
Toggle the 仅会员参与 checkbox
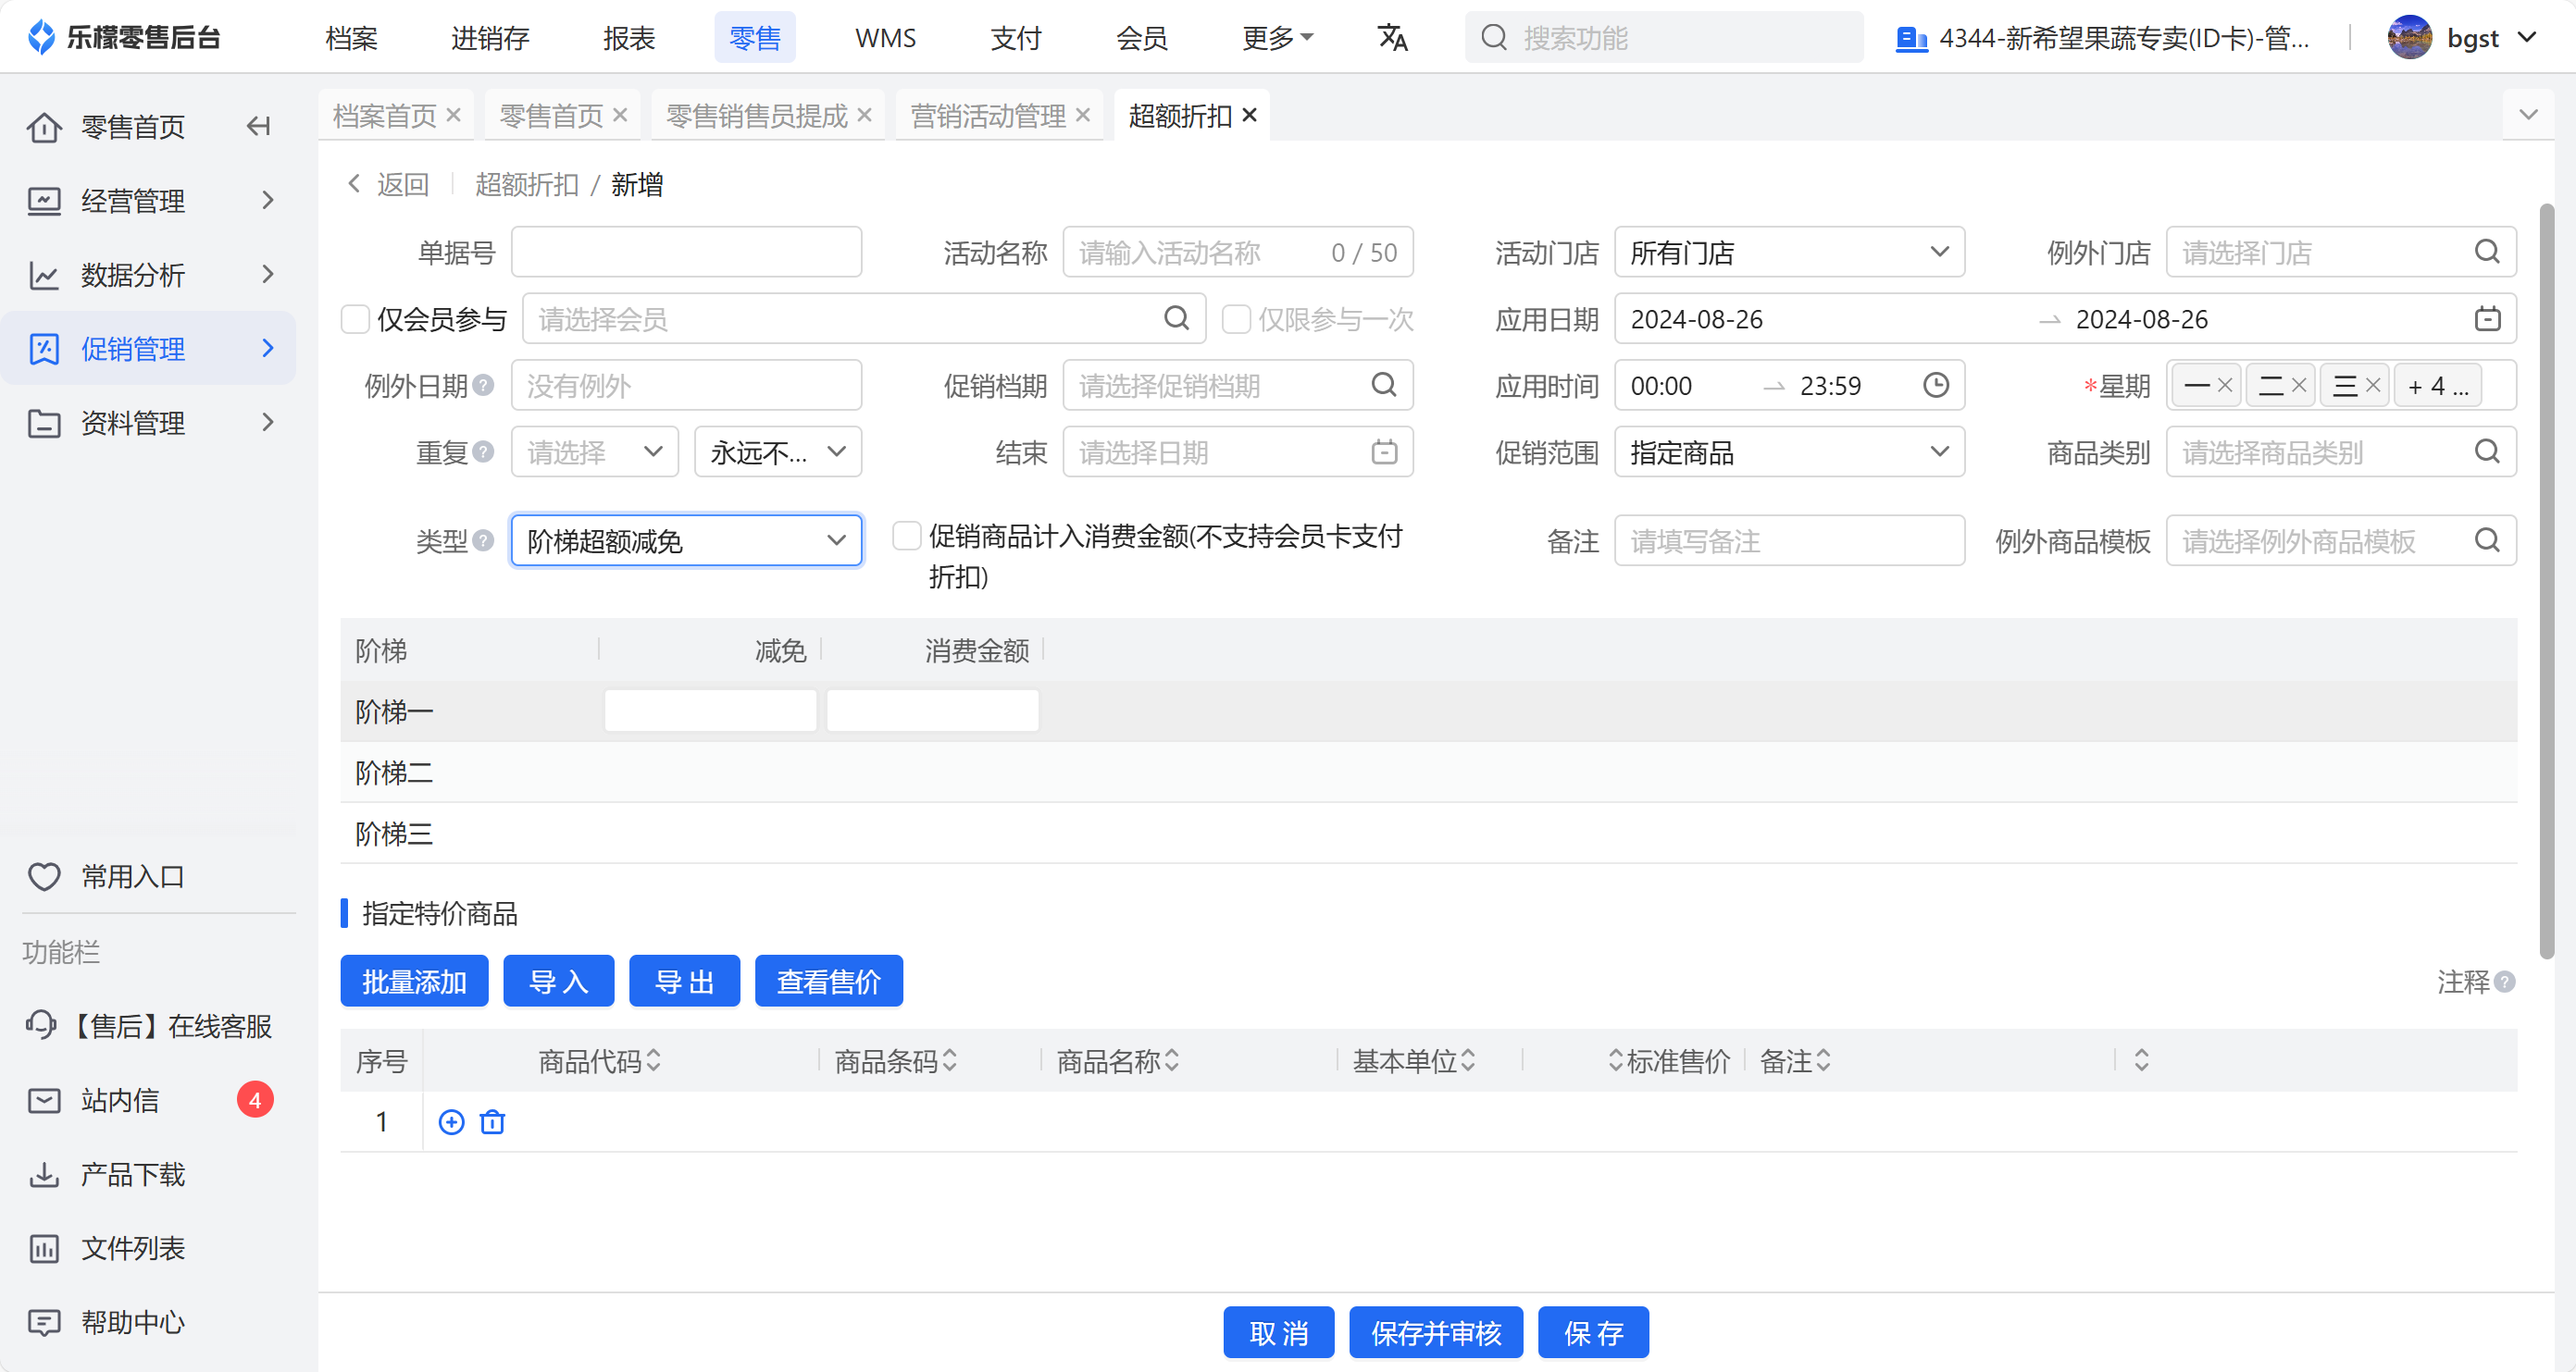(x=355, y=319)
